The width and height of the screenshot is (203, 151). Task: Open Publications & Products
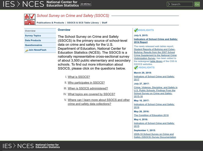(x=50, y=23)
